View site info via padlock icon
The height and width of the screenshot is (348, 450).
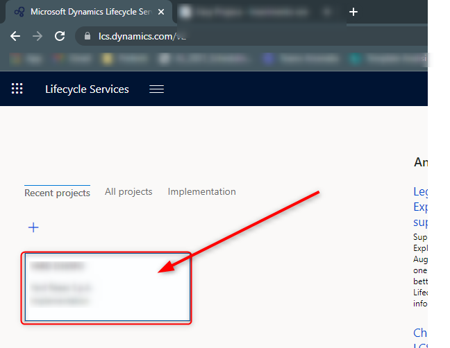[x=87, y=36]
